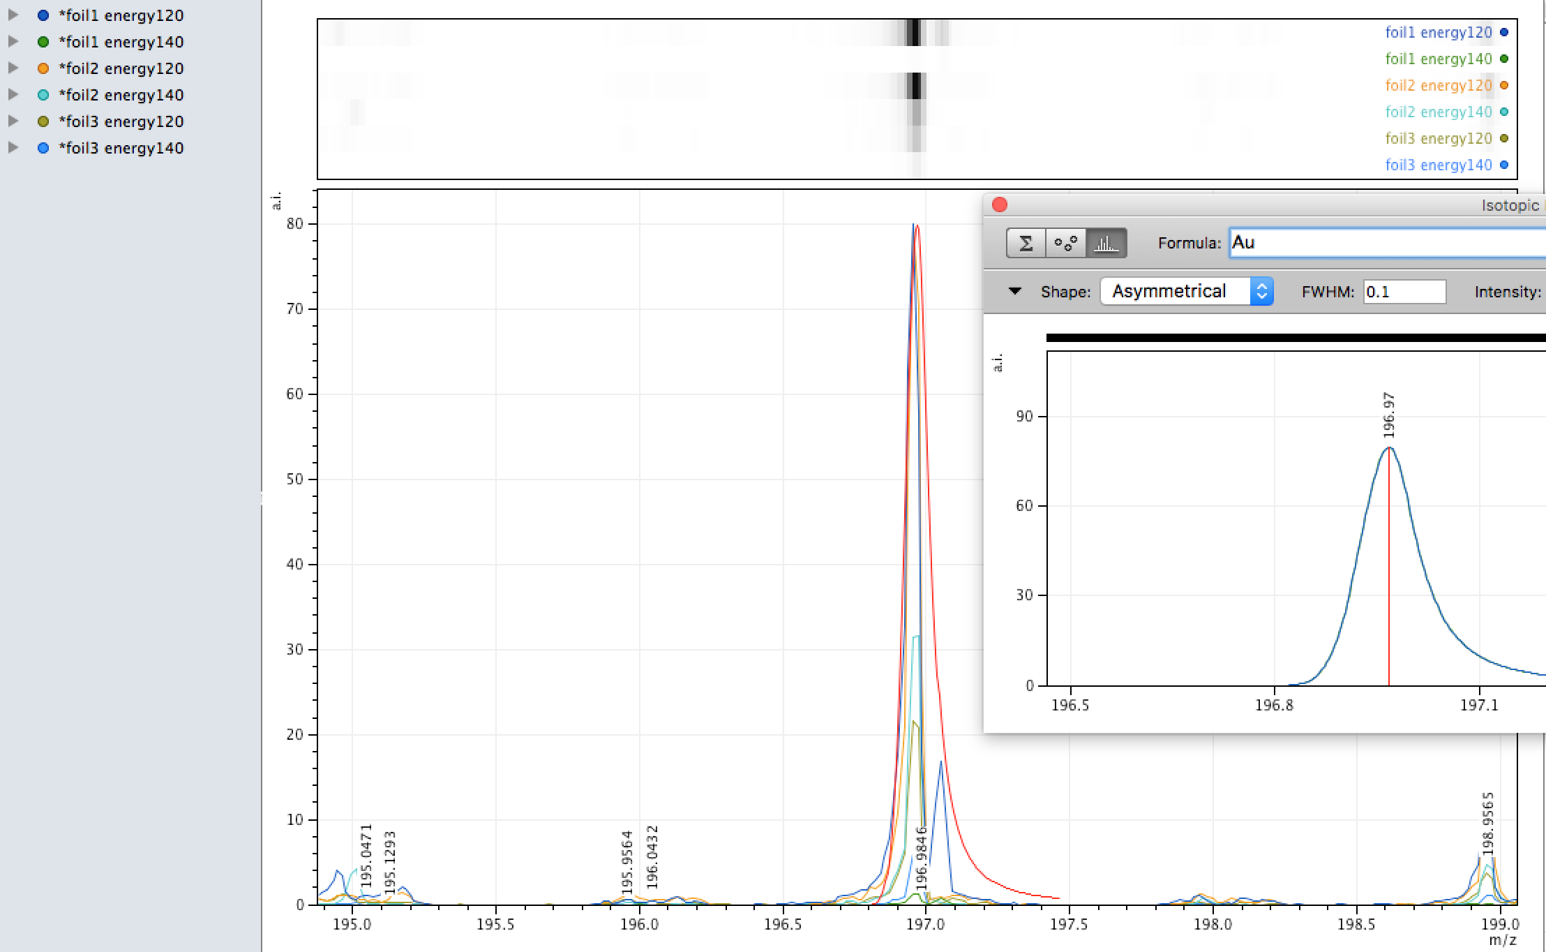Click the FWHM value field
This screenshot has height=952, width=1546.
[x=1404, y=292]
